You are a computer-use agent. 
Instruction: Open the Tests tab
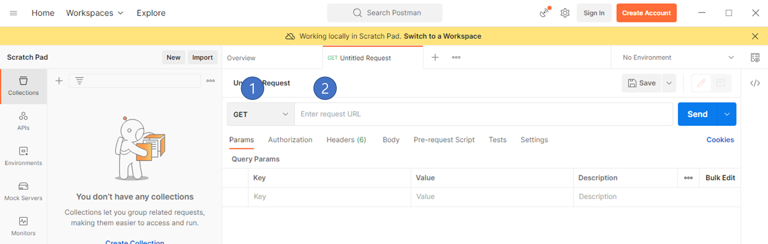(x=497, y=140)
